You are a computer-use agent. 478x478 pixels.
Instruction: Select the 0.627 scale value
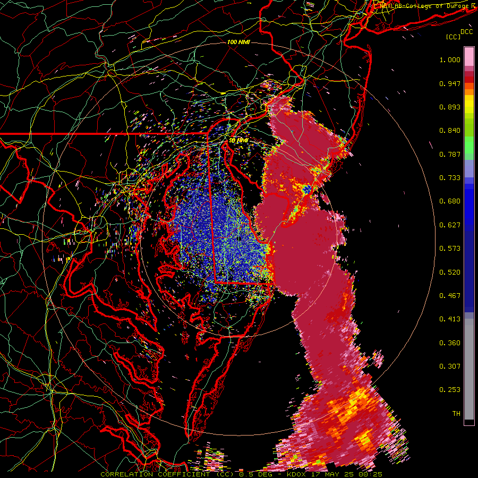coord(450,225)
